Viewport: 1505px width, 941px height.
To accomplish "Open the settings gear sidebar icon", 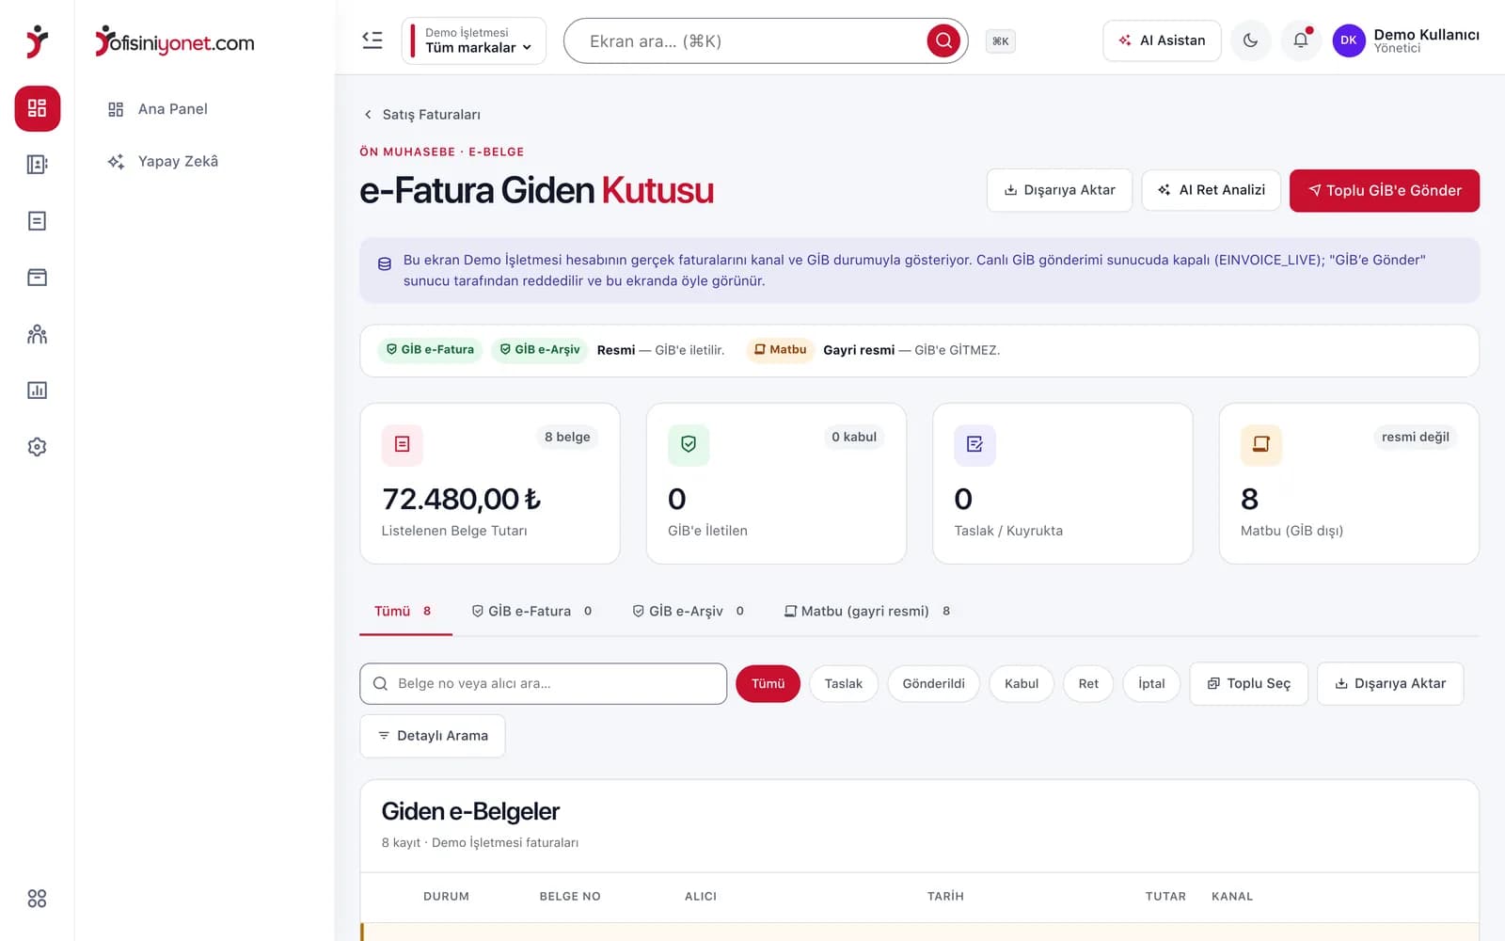I will click(37, 447).
